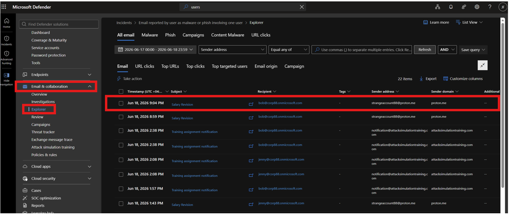The image size is (509, 215).
Task: Click the collapse view arrows icon
Action: (x=482, y=65)
